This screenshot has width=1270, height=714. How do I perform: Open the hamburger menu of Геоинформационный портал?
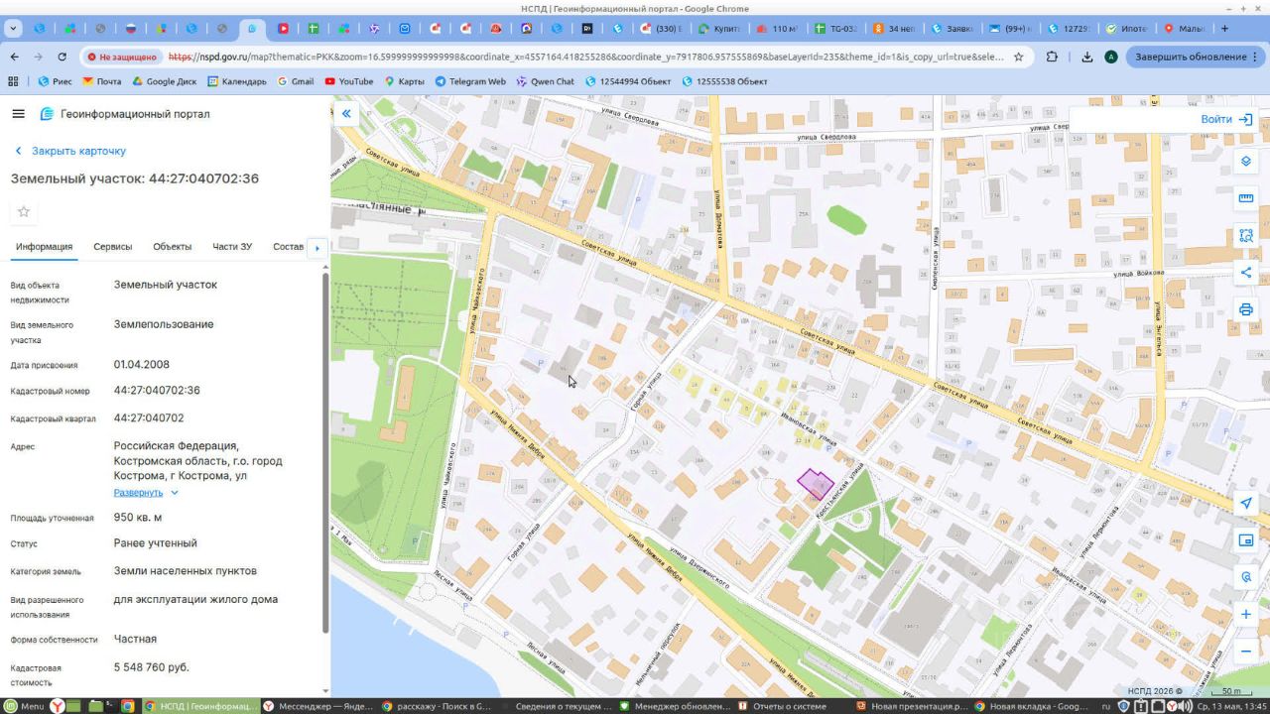coord(18,114)
